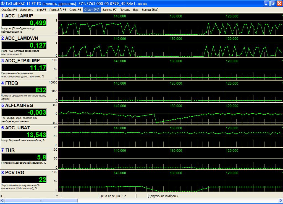Click Выход (Esc) to exit
Screen dimensions: 283x204
pos(150,10)
